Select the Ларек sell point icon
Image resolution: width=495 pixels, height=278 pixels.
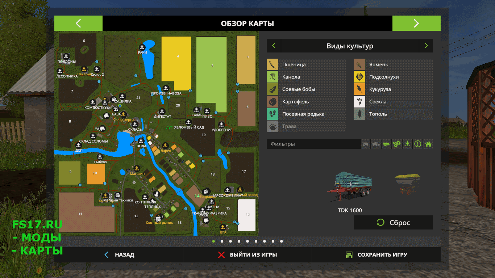click(x=165, y=146)
